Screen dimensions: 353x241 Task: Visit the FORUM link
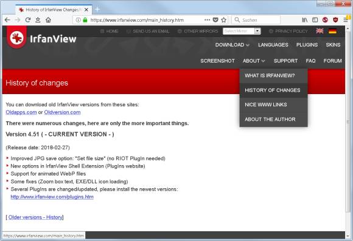(332, 61)
